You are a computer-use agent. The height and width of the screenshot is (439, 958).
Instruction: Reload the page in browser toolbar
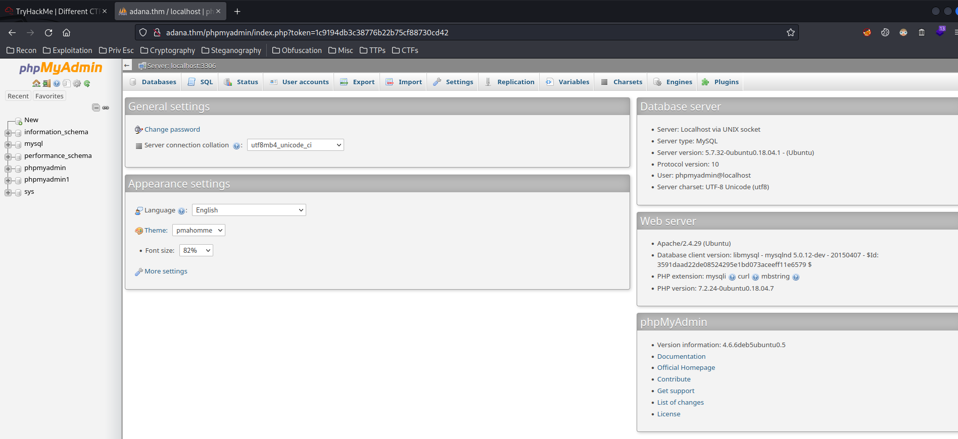point(49,32)
